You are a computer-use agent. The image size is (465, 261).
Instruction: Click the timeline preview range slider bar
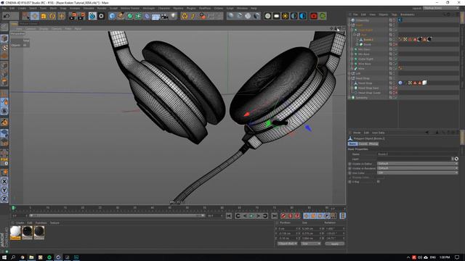[117, 216]
